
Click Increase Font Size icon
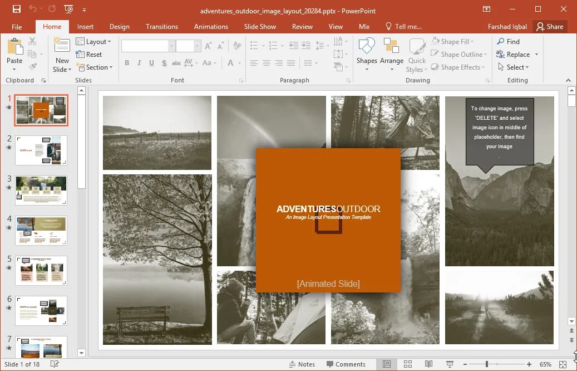(x=208, y=46)
